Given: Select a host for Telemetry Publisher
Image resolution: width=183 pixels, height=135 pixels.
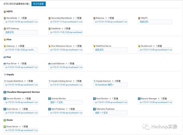Looking at the screenshot, I should coord(110,113).
